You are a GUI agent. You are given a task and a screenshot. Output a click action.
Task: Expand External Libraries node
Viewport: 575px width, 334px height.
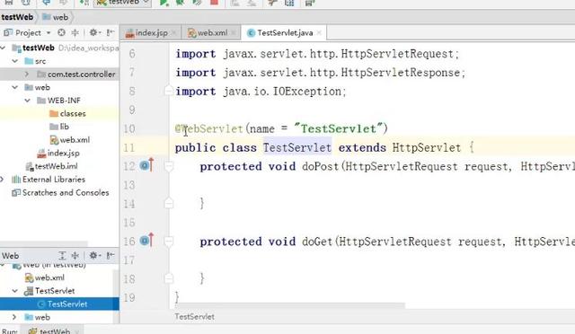tap(3, 180)
